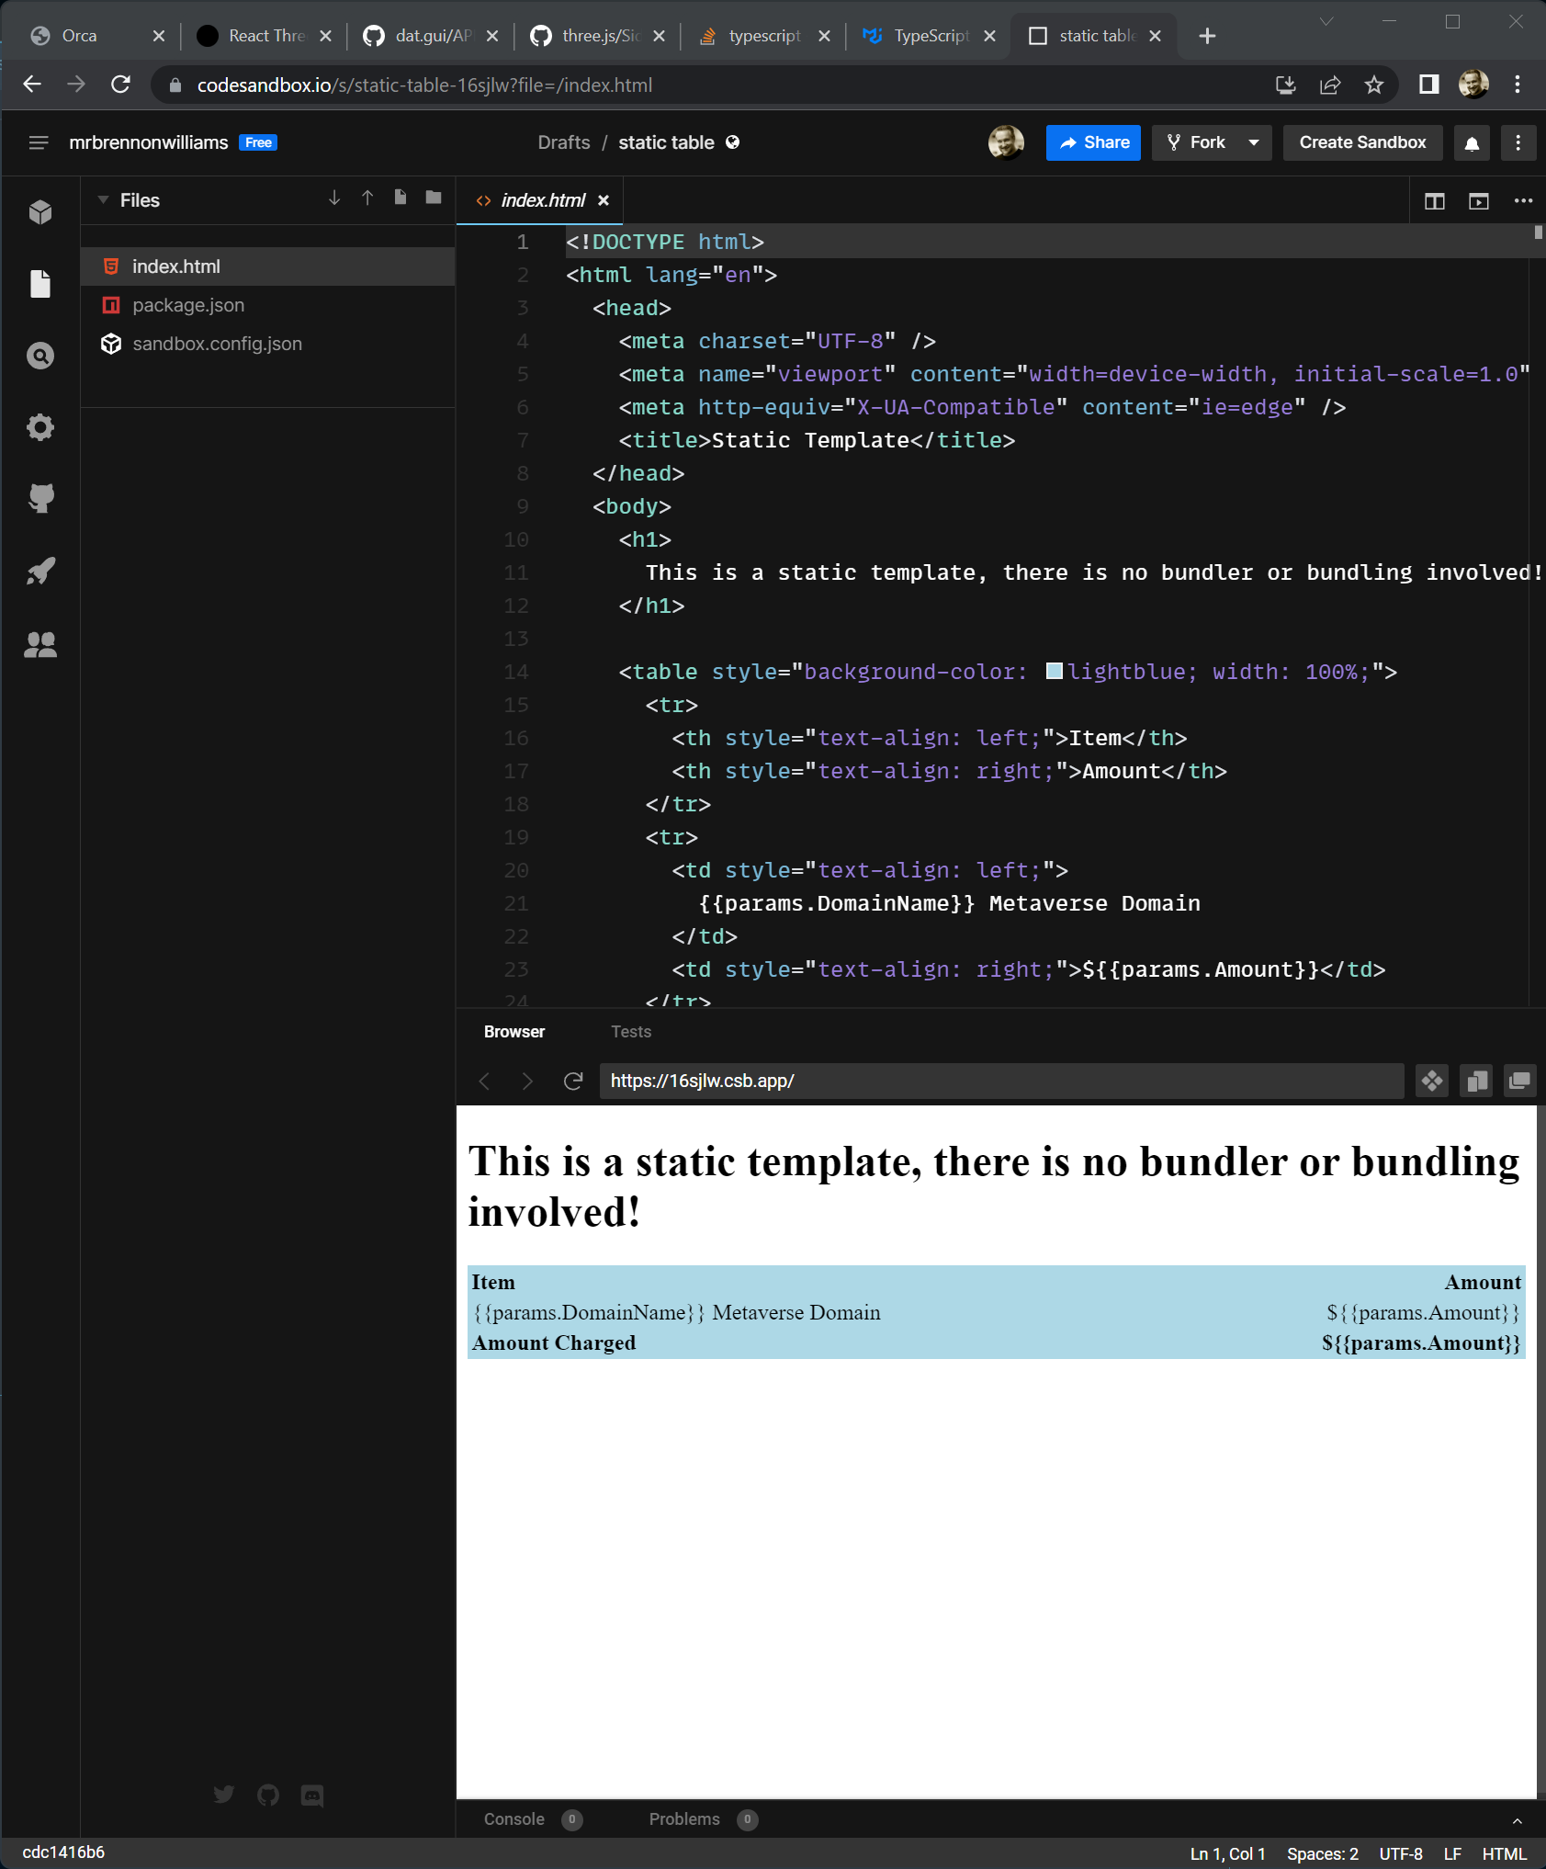Expand the bottom console panel chevron
The image size is (1546, 1869).
[1518, 1820]
